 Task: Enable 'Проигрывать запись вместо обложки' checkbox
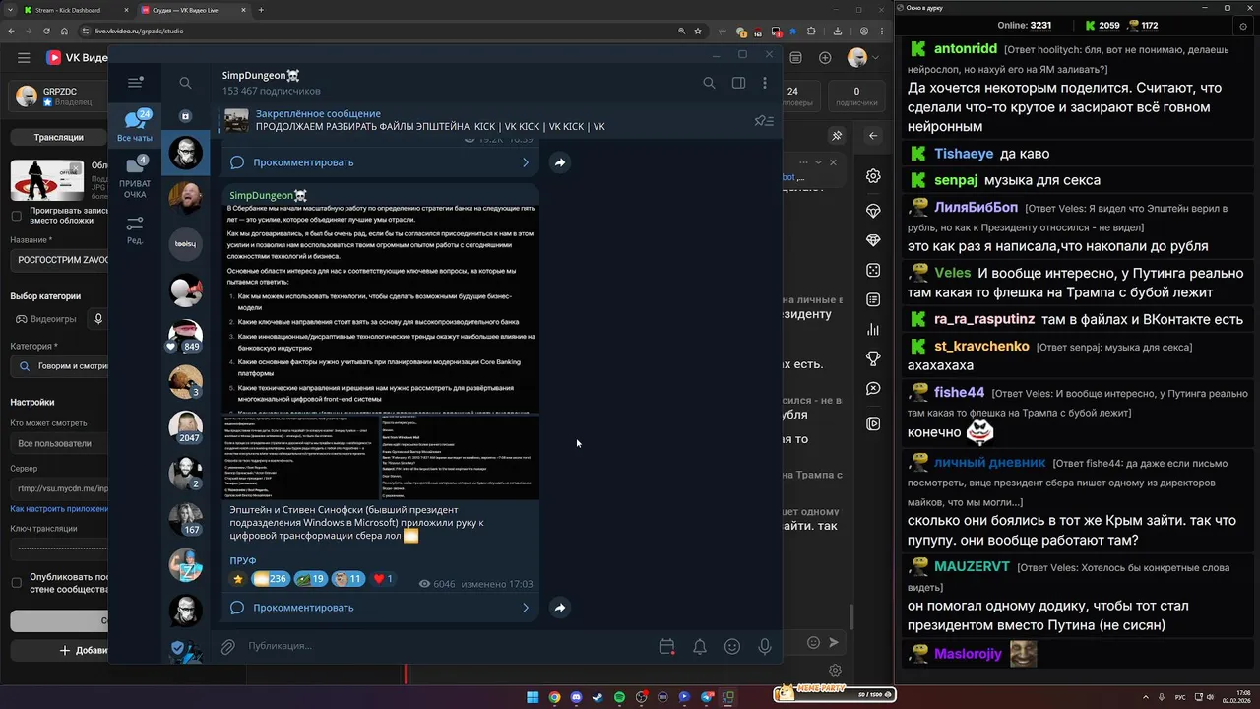pos(16,216)
